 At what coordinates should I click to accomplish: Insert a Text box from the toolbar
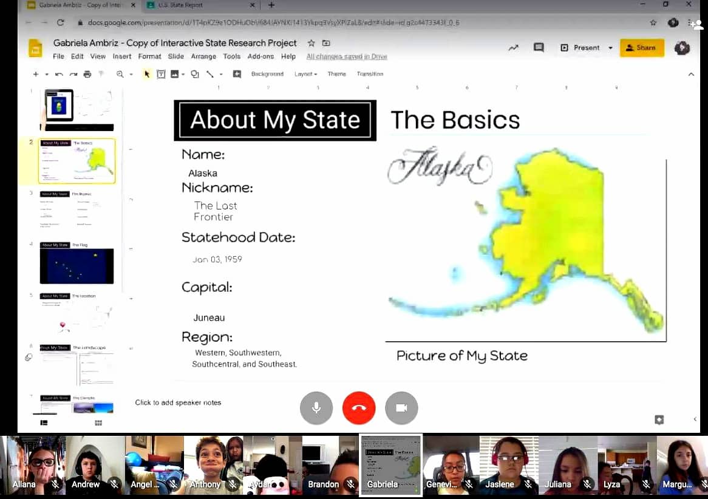161,74
